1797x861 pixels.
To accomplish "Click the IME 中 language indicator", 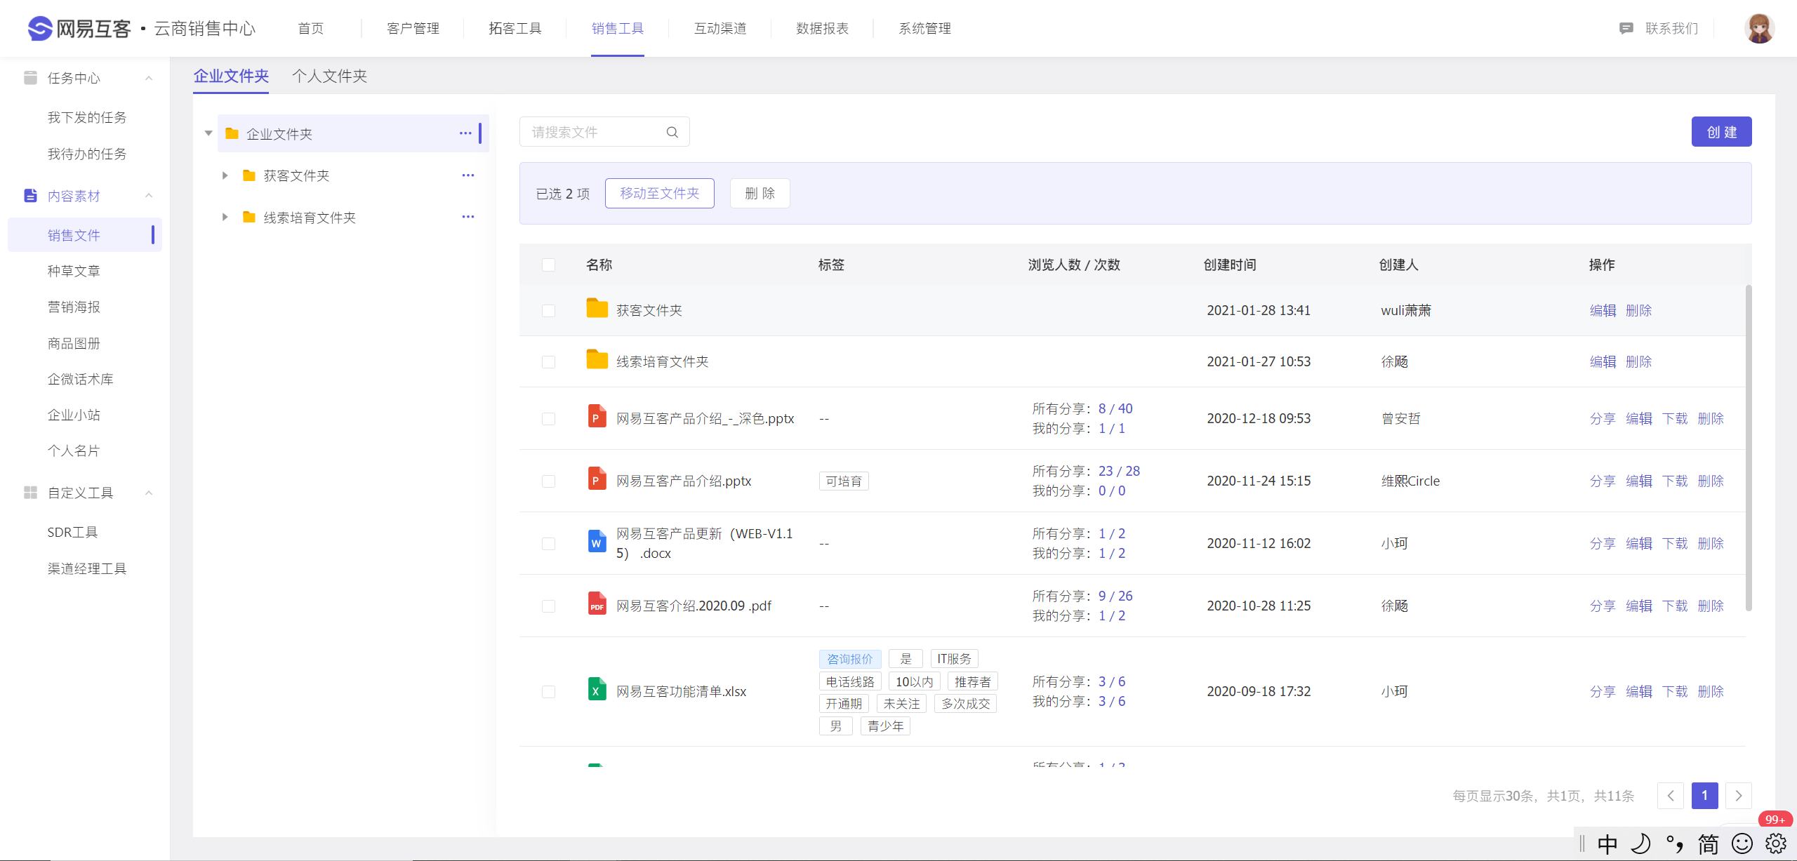I will click(1607, 843).
